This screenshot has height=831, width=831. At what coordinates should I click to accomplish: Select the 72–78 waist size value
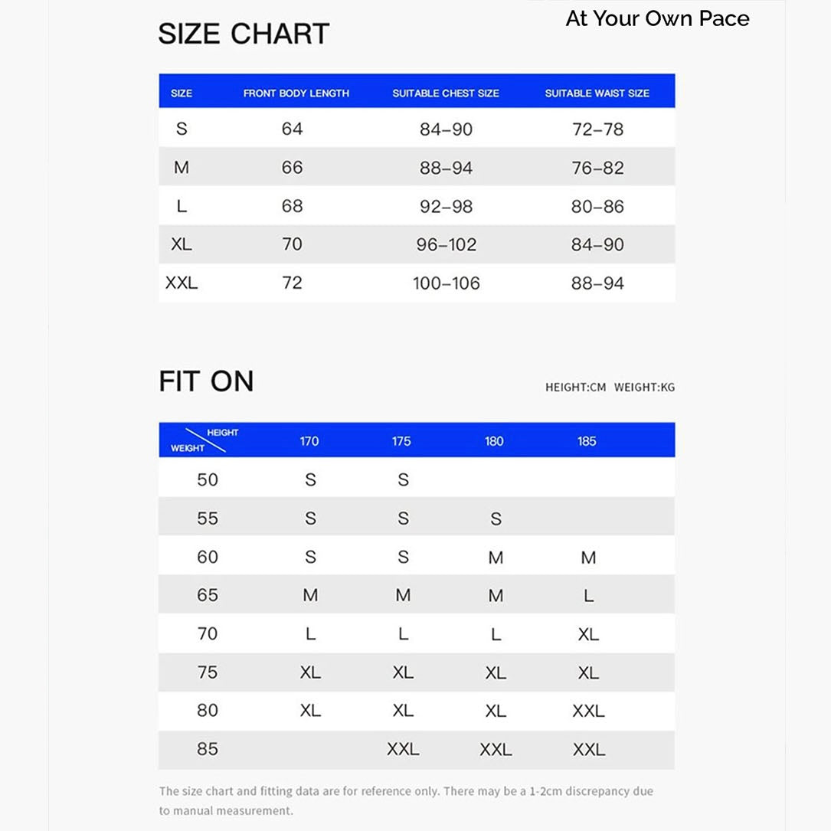597,129
